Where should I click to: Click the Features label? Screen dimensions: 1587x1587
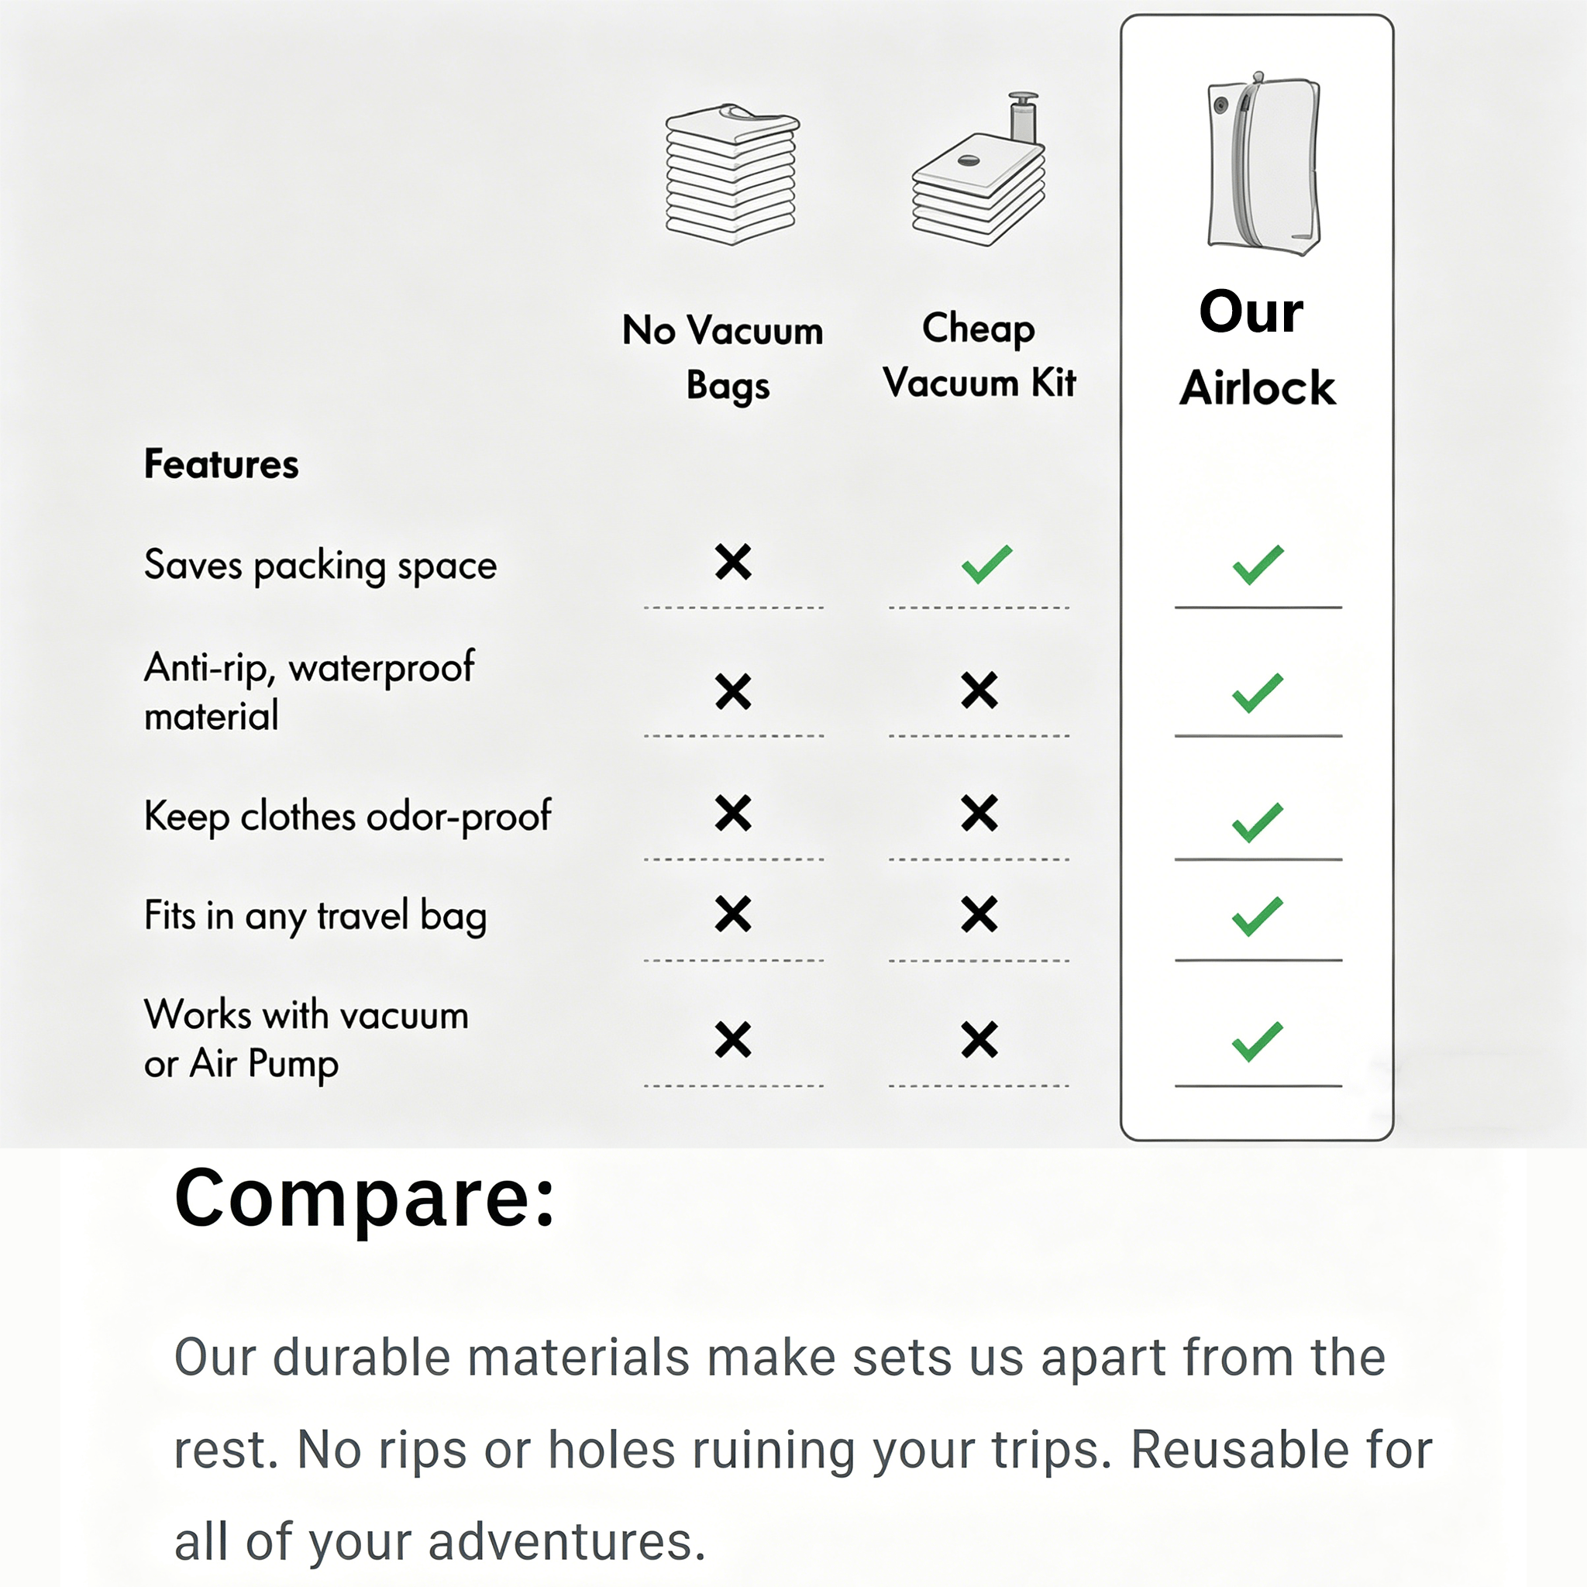point(221,464)
